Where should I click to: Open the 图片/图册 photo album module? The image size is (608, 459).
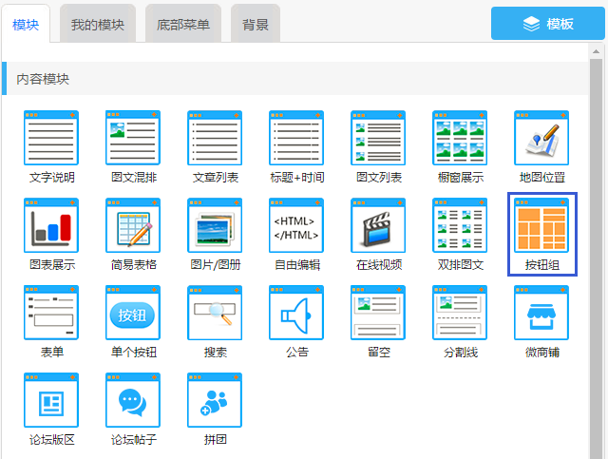[215, 225]
